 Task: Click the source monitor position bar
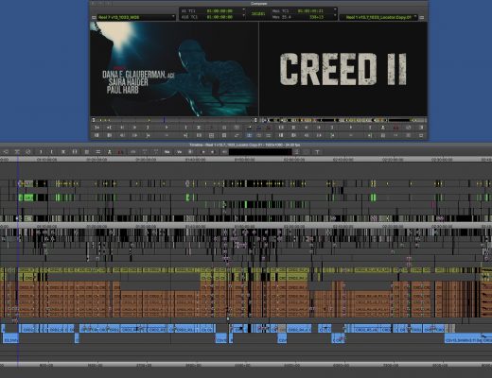(174, 120)
